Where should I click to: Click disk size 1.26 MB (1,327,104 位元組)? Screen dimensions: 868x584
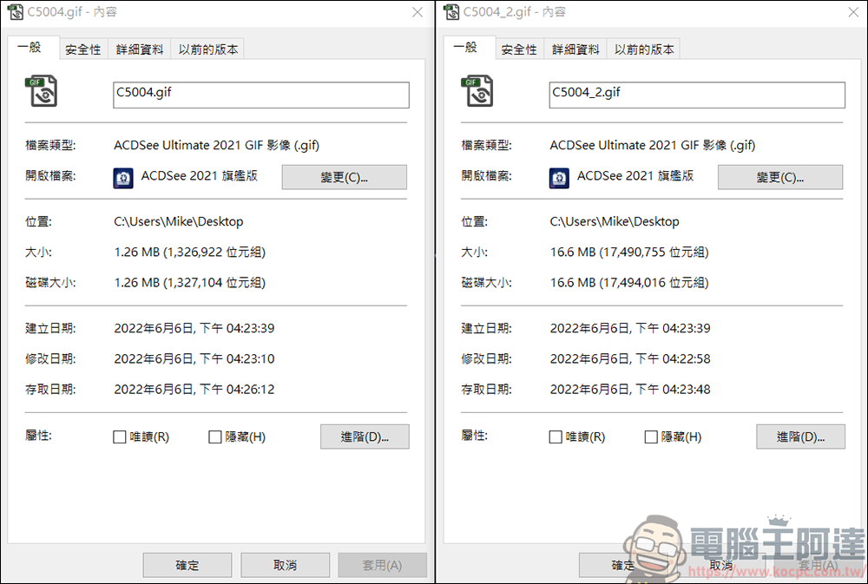tap(190, 283)
